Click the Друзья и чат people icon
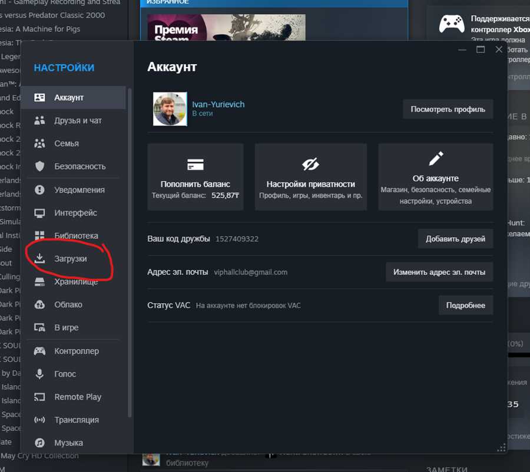Viewport: 530px width, 472px height. (x=39, y=121)
